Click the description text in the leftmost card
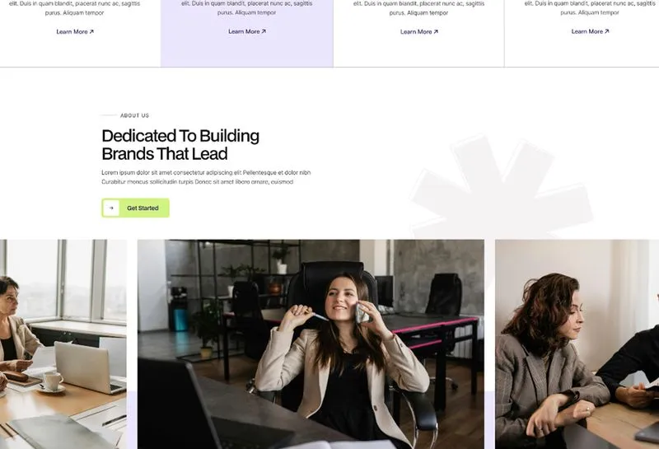 coord(74,8)
